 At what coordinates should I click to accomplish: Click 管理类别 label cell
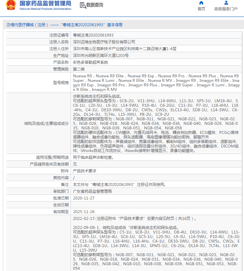pyautogui.click(x=39, y=69)
